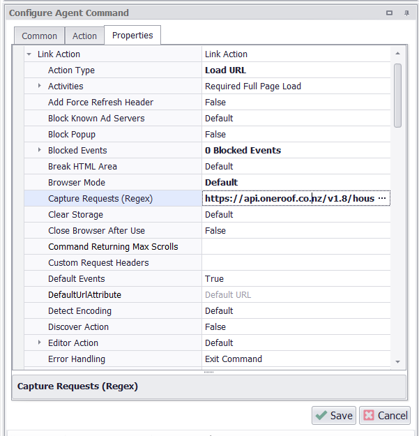Screen dimensions: 419x436
Task: Click the scrollbar up arrow
Action: [x=397, y=53]
